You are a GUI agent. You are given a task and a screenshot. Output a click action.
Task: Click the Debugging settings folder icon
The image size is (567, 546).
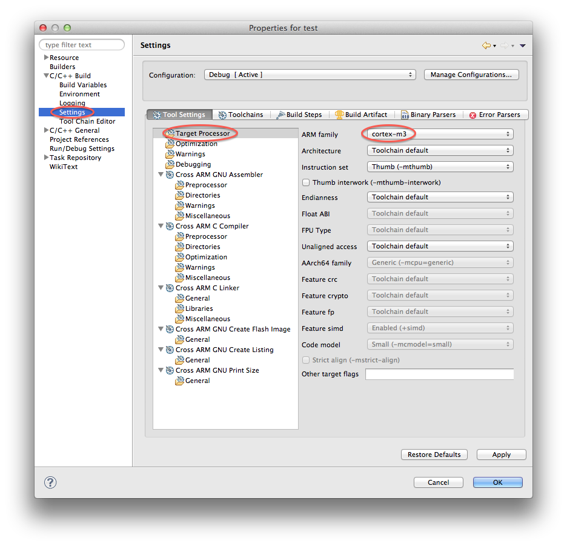(170, 164)
